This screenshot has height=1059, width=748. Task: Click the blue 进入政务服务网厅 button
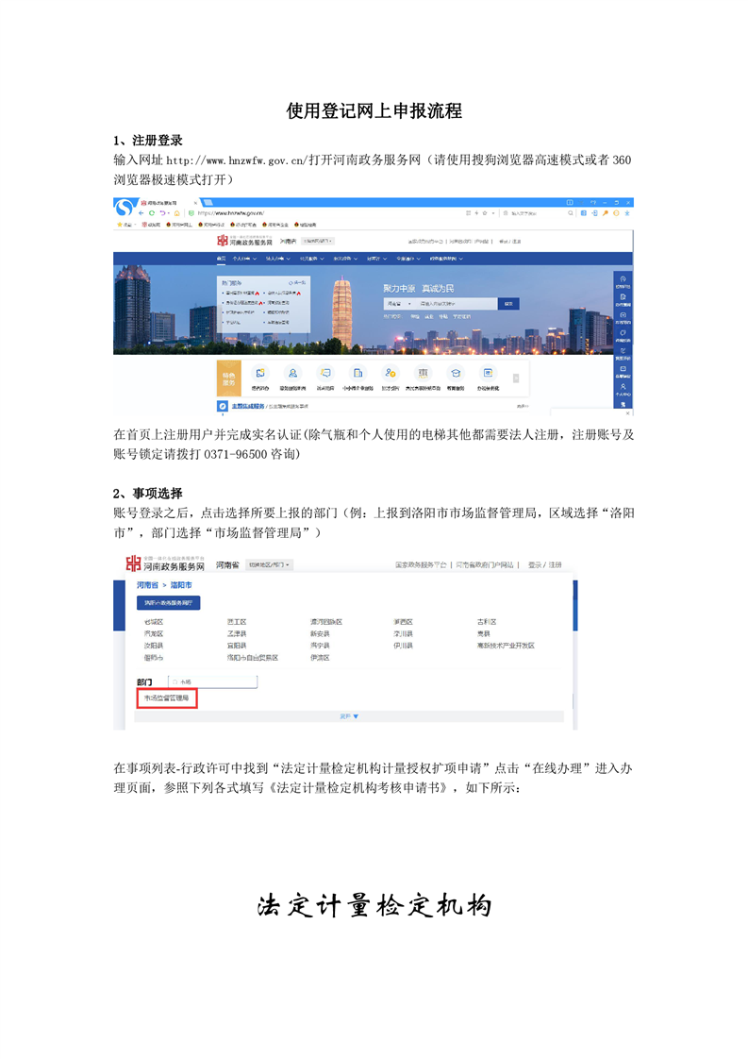168,602
